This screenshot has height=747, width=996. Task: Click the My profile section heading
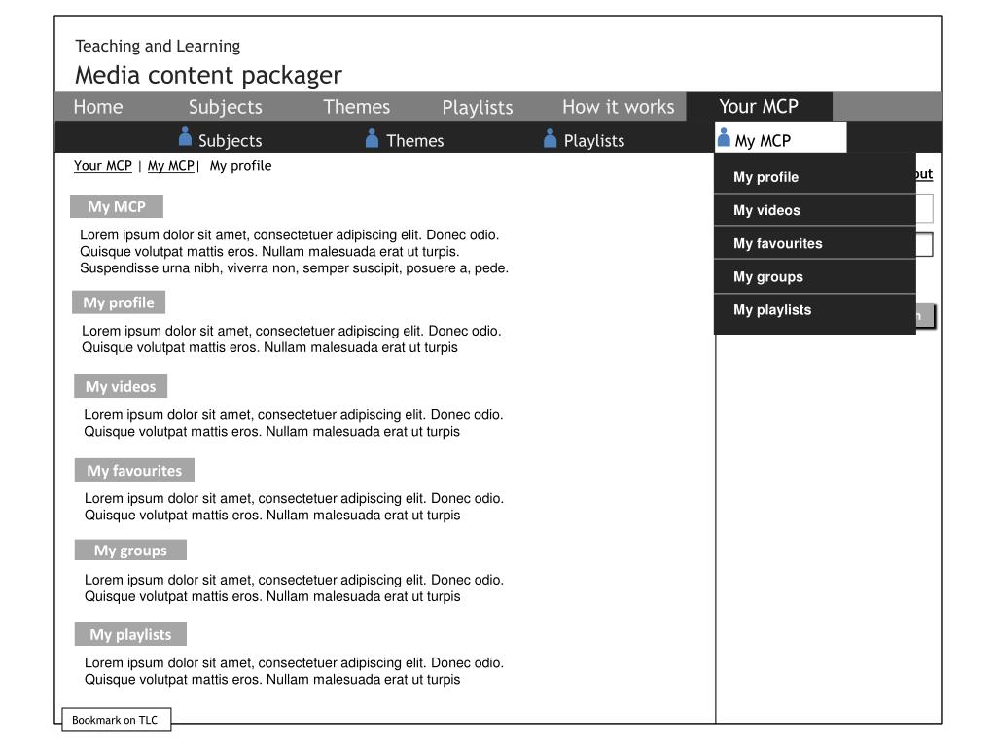pos(119,302)
